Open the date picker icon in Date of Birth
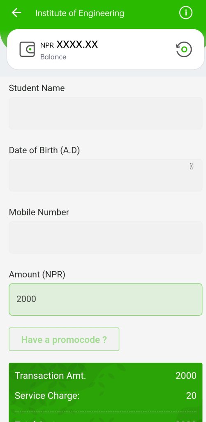The width and height of the screenshot is (206, 422). (x=192, y=166)
